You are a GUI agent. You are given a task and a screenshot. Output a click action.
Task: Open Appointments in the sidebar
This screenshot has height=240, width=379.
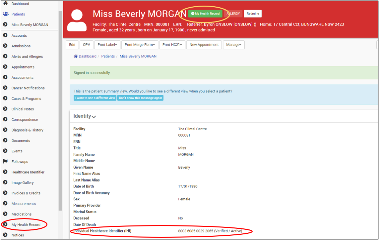23,67
